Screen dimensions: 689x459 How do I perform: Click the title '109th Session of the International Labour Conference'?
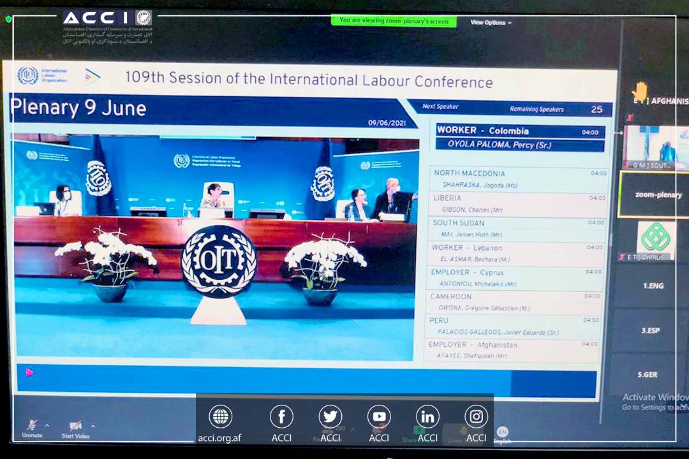pyautogui.click(x=309, y=80)
